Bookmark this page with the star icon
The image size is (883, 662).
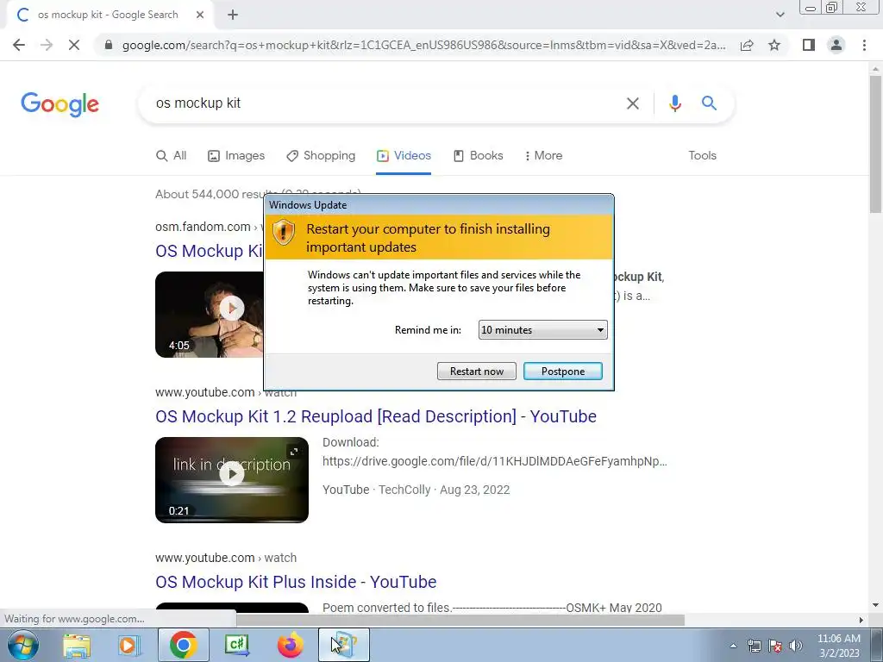[775, 45]
